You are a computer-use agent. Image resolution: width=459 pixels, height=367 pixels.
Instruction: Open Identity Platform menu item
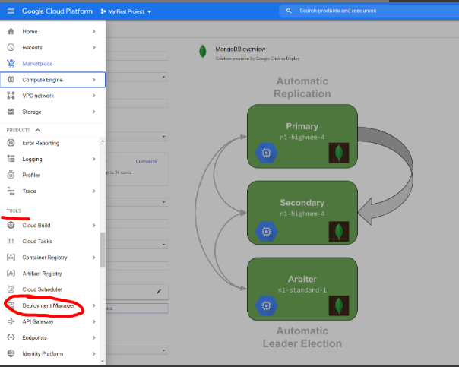pyautogui.click(x=49, y=353)
